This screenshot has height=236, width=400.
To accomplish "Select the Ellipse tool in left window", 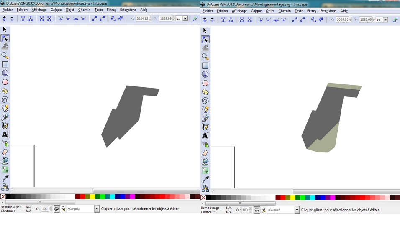I will click(5, 82).
